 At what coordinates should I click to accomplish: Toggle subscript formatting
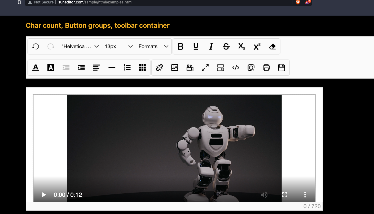[x=241, y=46]
